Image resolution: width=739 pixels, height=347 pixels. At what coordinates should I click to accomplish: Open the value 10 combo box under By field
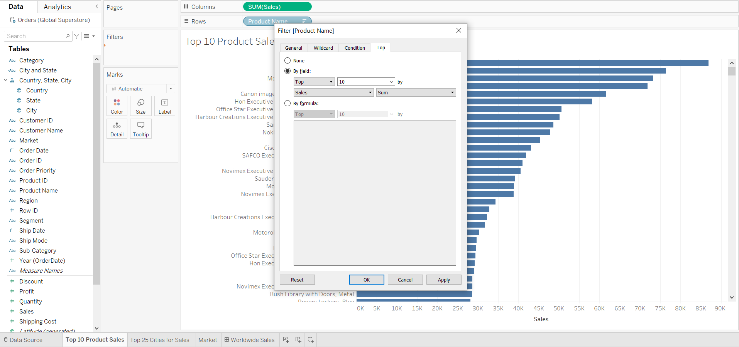366,82
